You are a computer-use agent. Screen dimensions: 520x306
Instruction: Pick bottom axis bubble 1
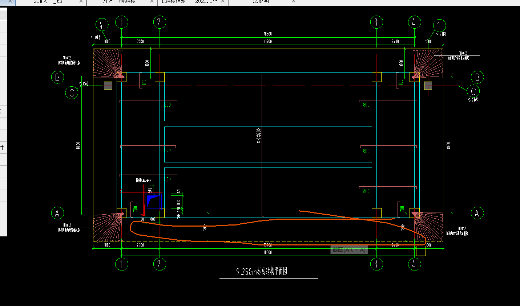tap(122, 264)
